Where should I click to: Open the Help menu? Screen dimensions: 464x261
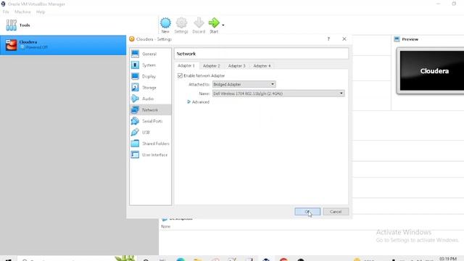pyautogui.click(x=41, y=12)
